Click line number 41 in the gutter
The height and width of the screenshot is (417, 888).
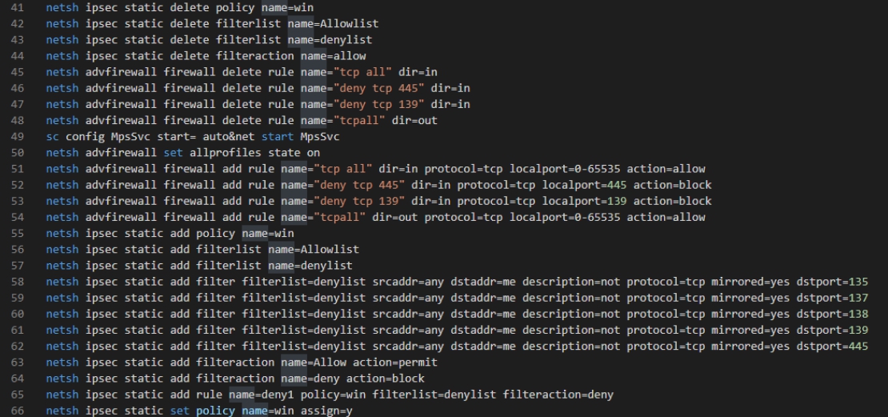pos(18,8)
